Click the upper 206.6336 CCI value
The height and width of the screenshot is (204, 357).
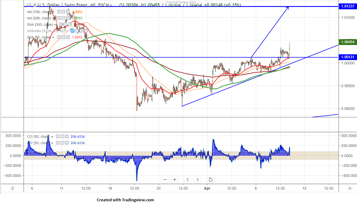coord(78,136)
